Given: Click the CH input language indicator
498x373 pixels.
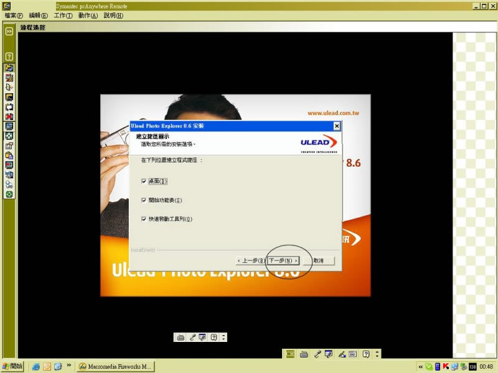Looking at the screenshot, I should tap(290, 354).
